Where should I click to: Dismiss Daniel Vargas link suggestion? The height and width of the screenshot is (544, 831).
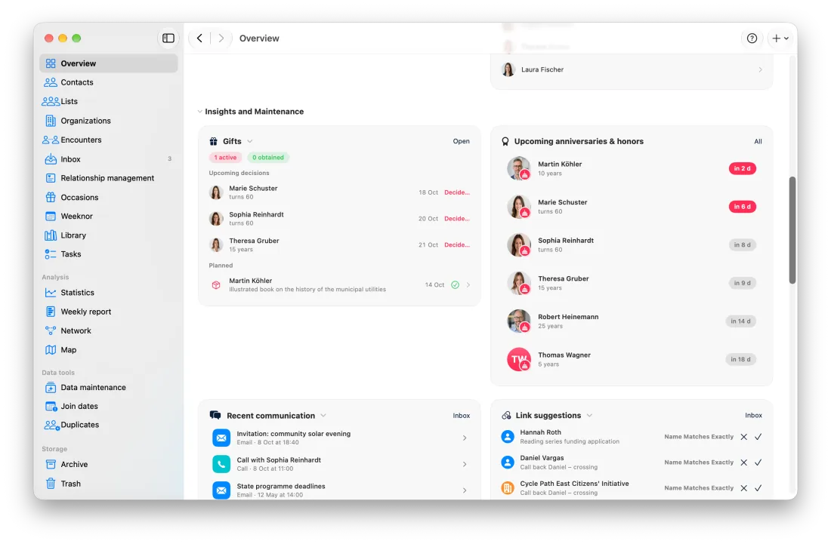click(x=743, y=463)
